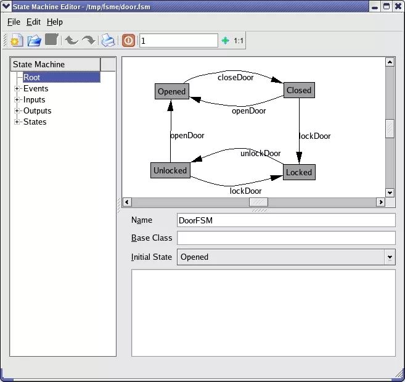
Task: Click the Redo arrow icon
Action: point(89,41)
